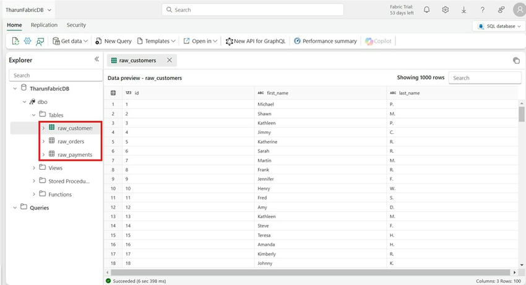Click the Johnny cell
The image size is (526, 285).
point(321,263)
